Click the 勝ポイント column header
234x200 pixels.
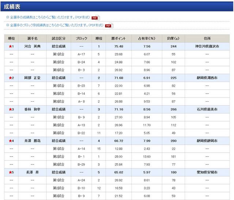pyautogui.click(x=118, y=39)
